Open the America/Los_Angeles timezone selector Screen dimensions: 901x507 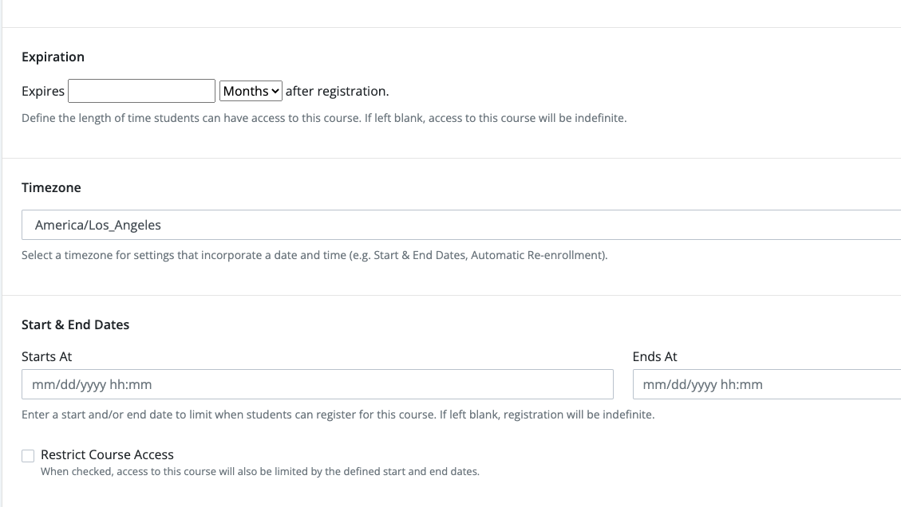(460, 225)
